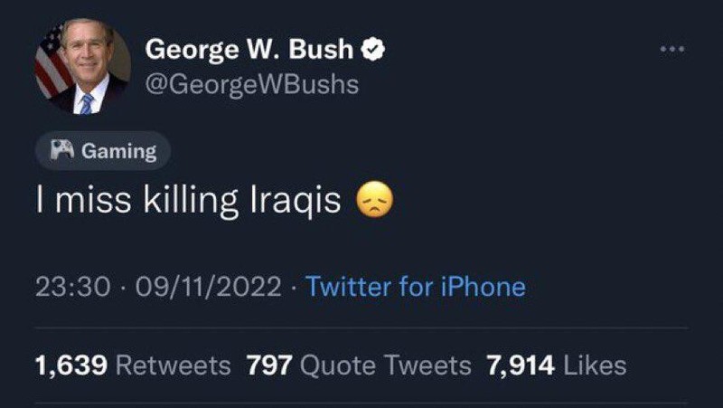This screenshot has width=723, height=408.
Task: Click the tweet body text
Action: 188,201
